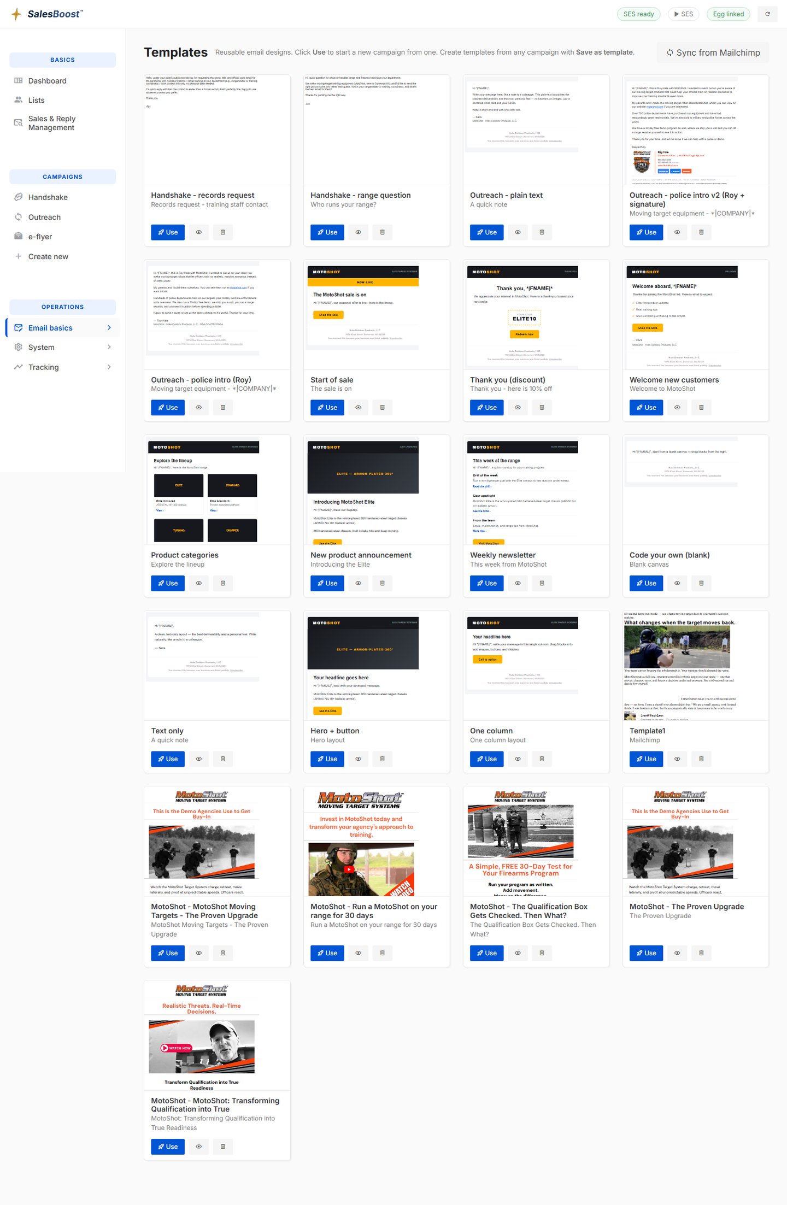Screen dimensions: 787x1205
Task: Delete the Handshake - range question template
Action: pyautogui.click(x=383, y=232)
